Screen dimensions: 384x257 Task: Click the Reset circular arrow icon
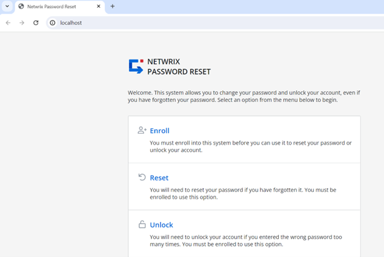tap(142, 178)
